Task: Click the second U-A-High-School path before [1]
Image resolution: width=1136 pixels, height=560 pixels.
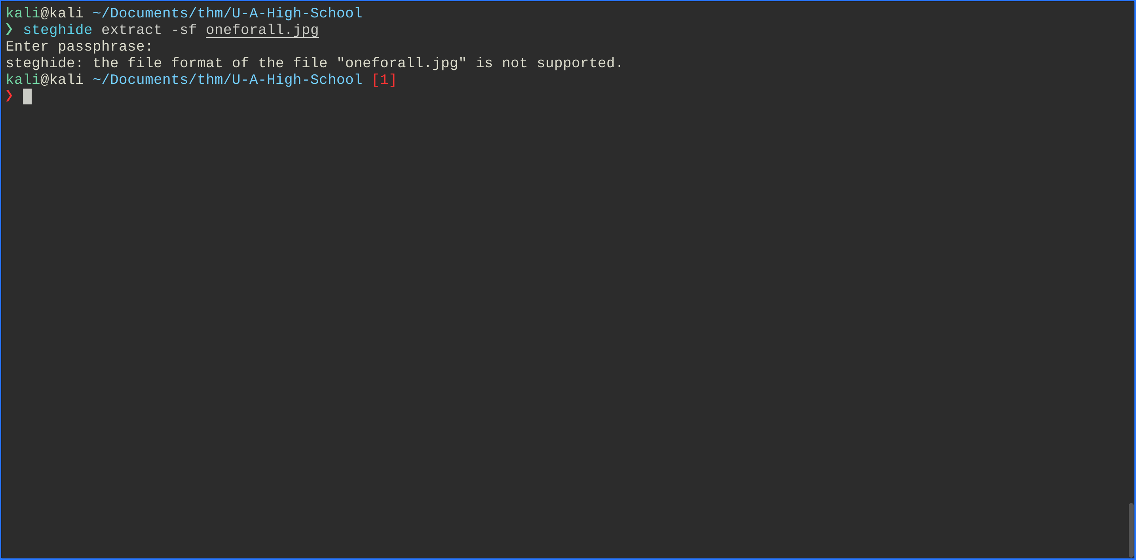Action: [x=228, y=80]
